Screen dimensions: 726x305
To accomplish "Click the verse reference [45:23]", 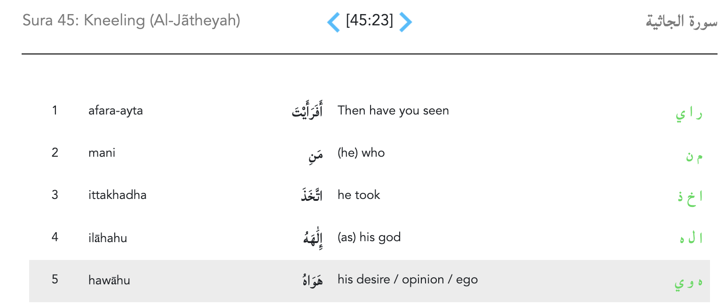I will pos(369,21).
